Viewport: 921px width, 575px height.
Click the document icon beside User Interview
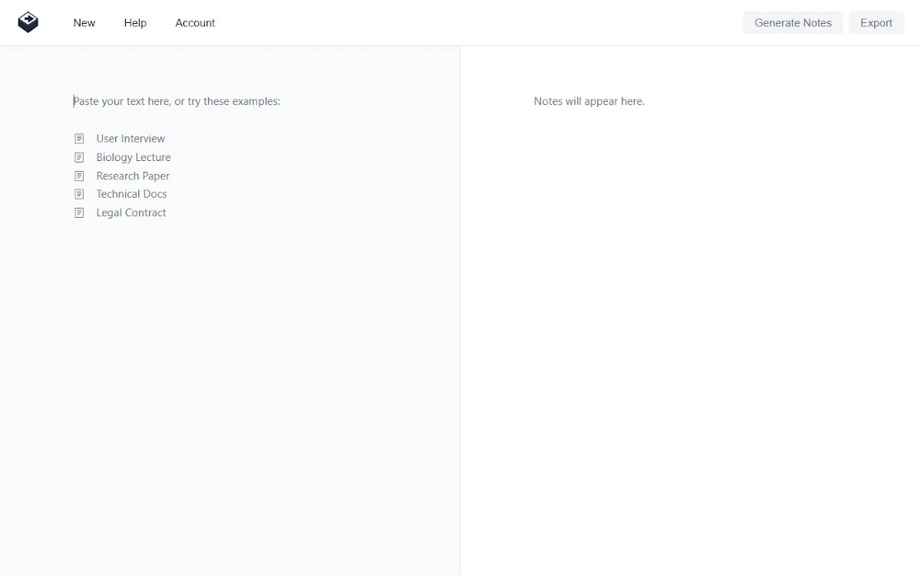pyautogui.click(x=79, y=139)
